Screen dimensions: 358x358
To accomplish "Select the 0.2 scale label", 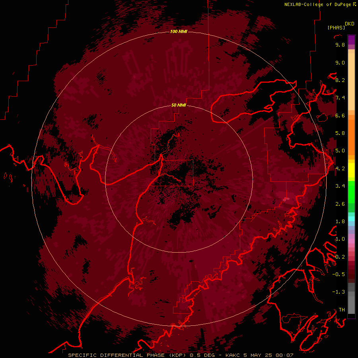I will pos(340,257).
